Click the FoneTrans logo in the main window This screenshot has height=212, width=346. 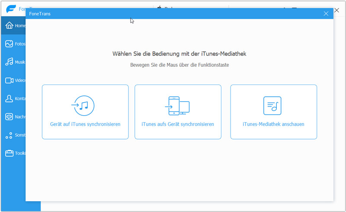(11, 9)
